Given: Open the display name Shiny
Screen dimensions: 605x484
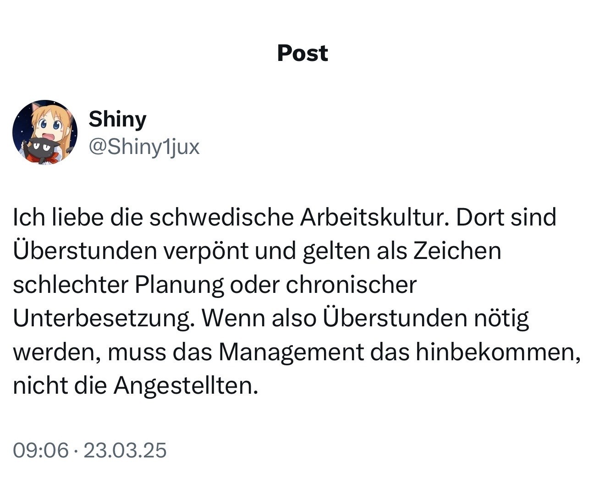Looking at the screenshot, I should [x=117, y=119].
